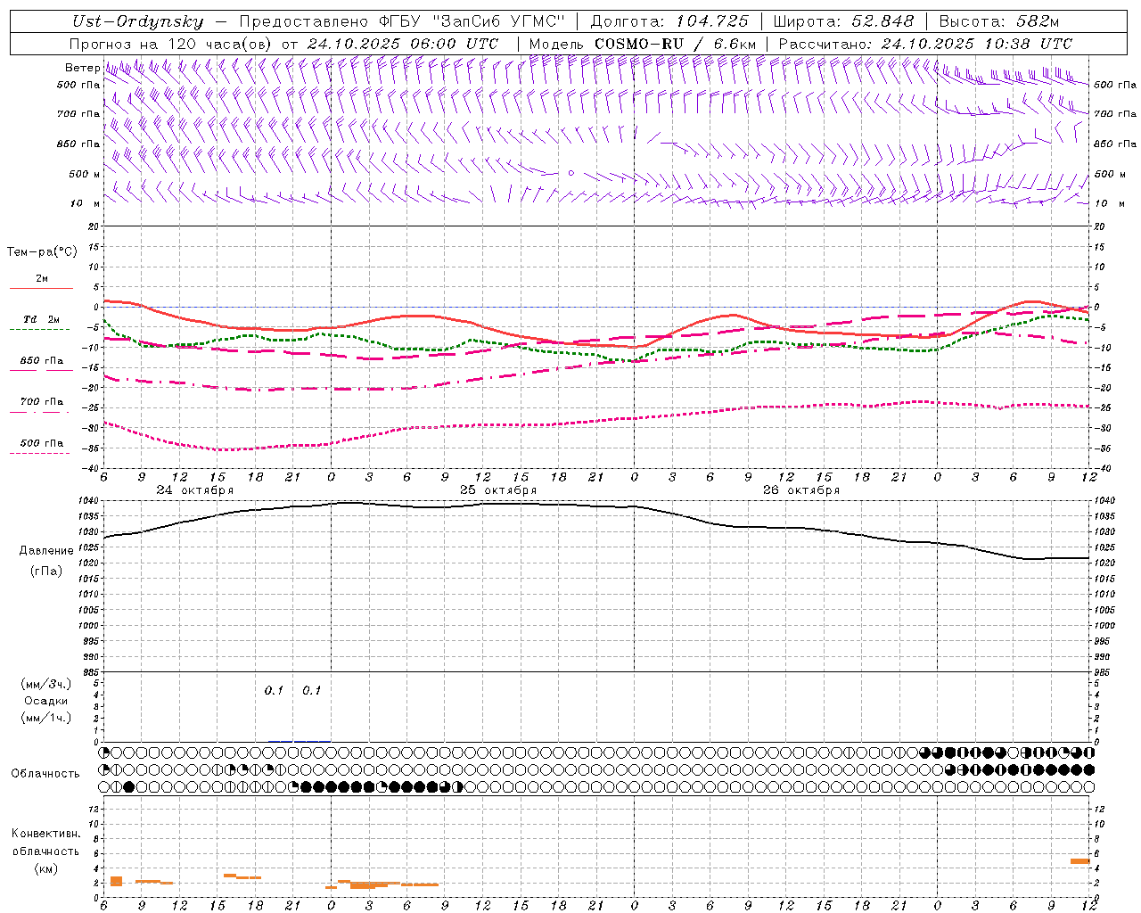This screenshot has width=1141, height=913.
Task: Click the "Ветер" wind panel label
Action: click(82, 68)
